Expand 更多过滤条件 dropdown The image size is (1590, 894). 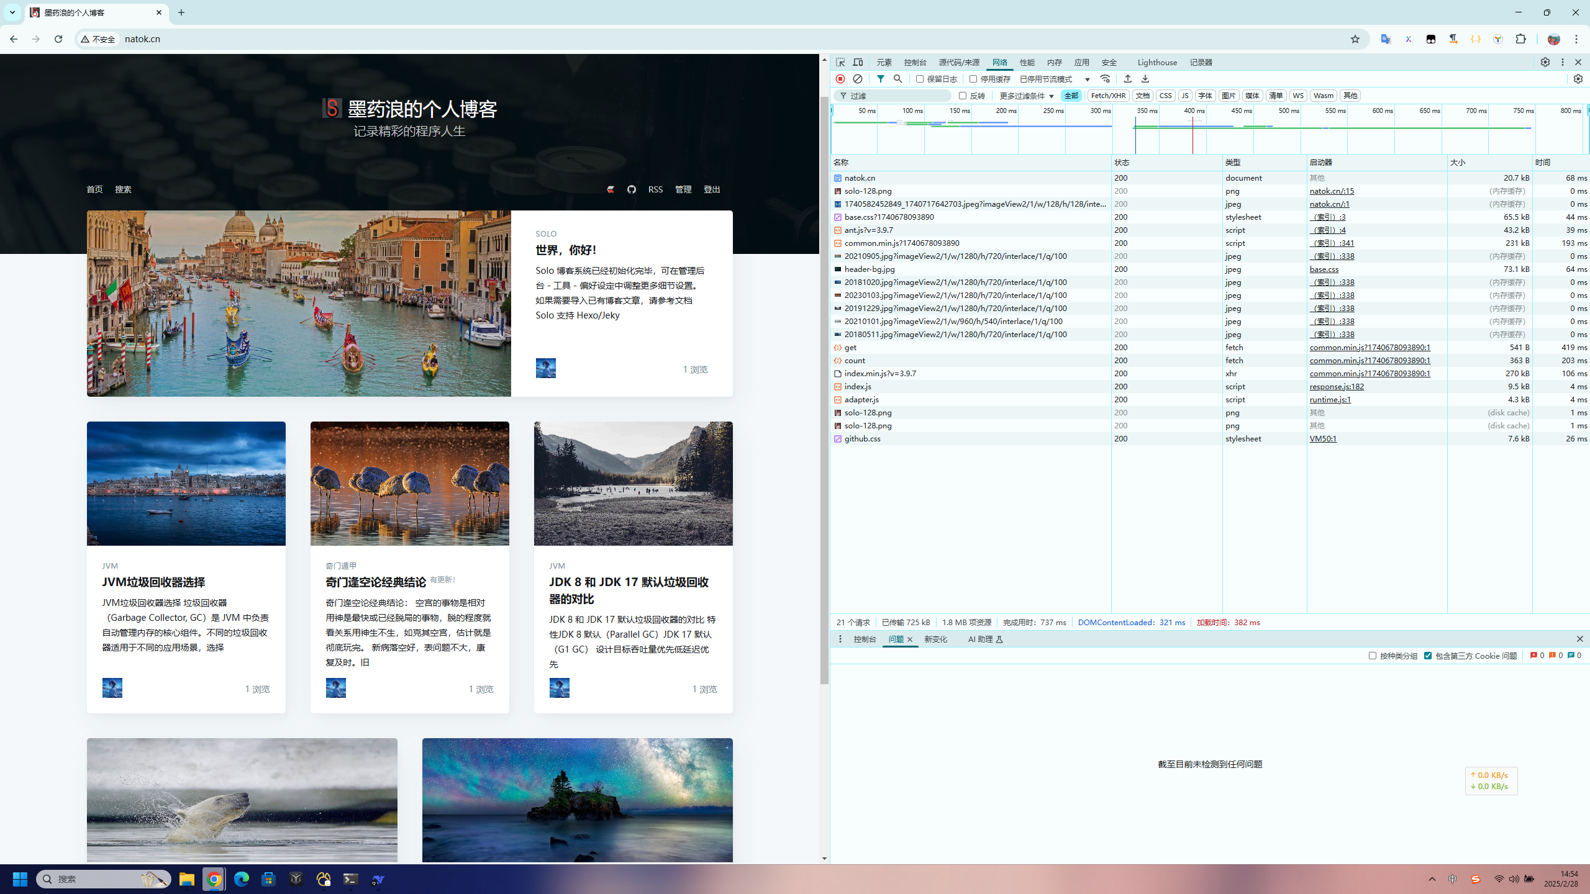[x=1027, y=96]
